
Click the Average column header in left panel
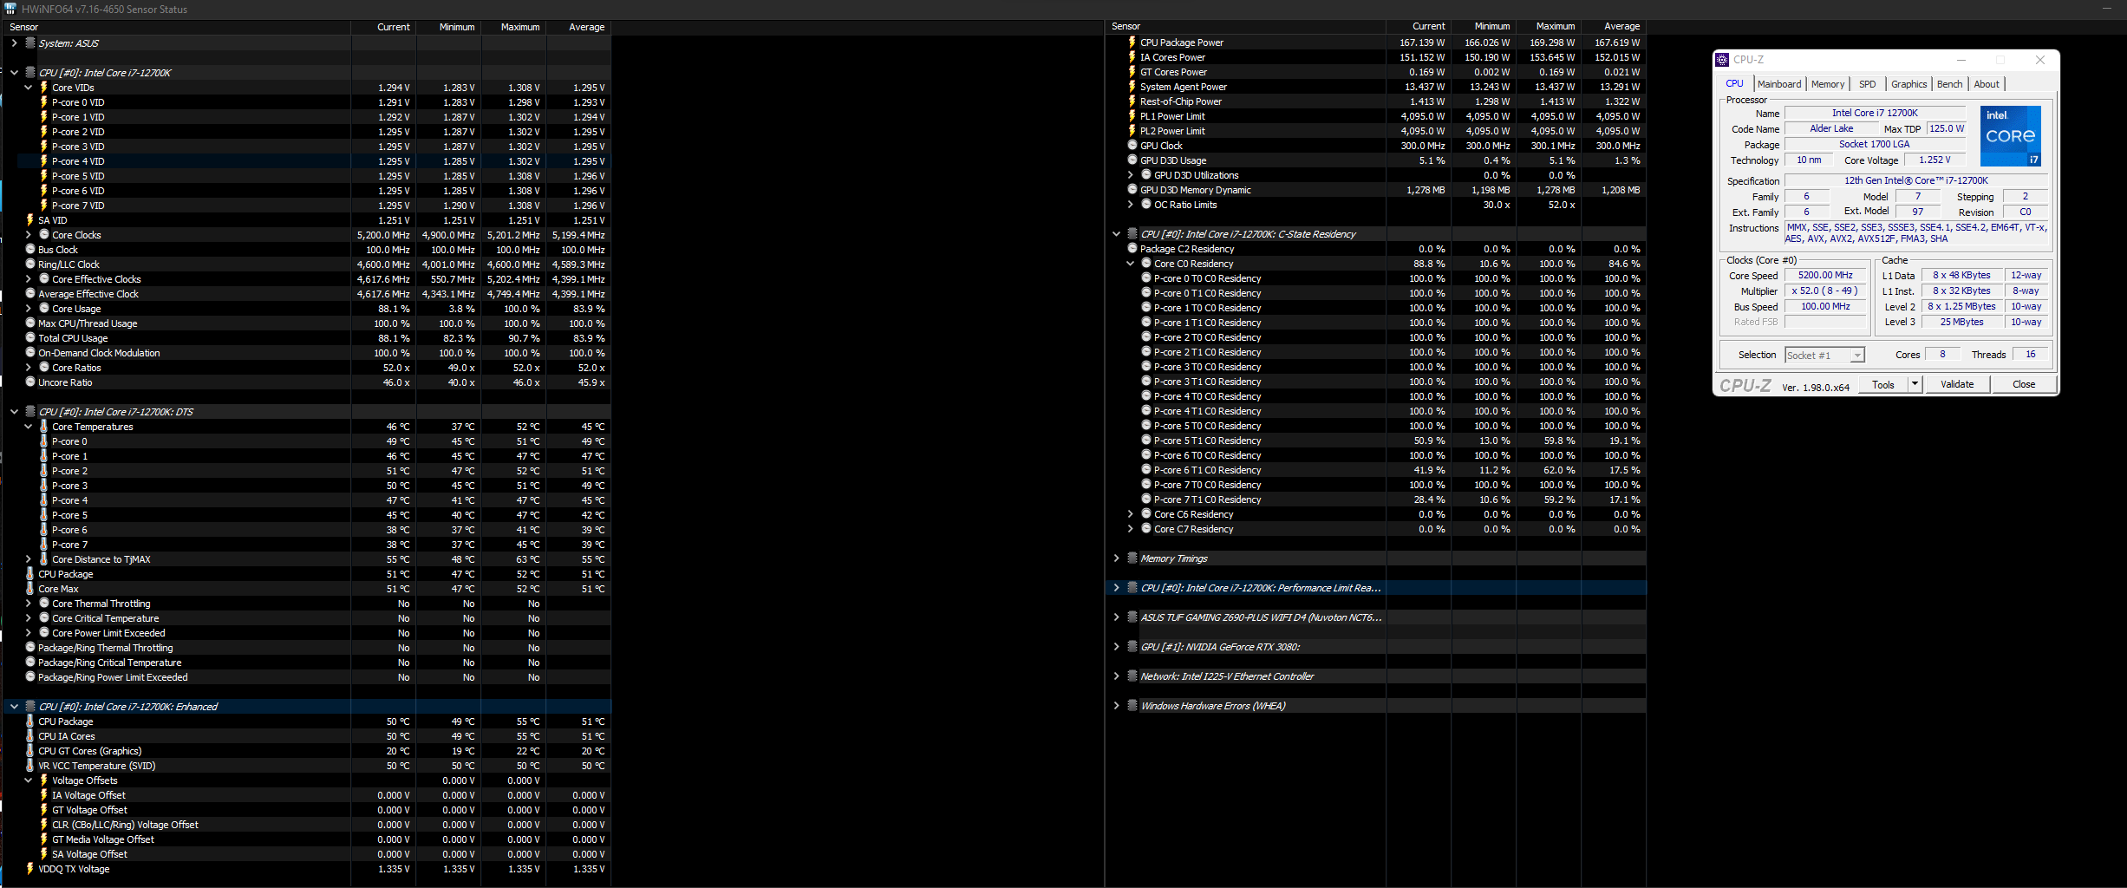click(x=578, y=27)
